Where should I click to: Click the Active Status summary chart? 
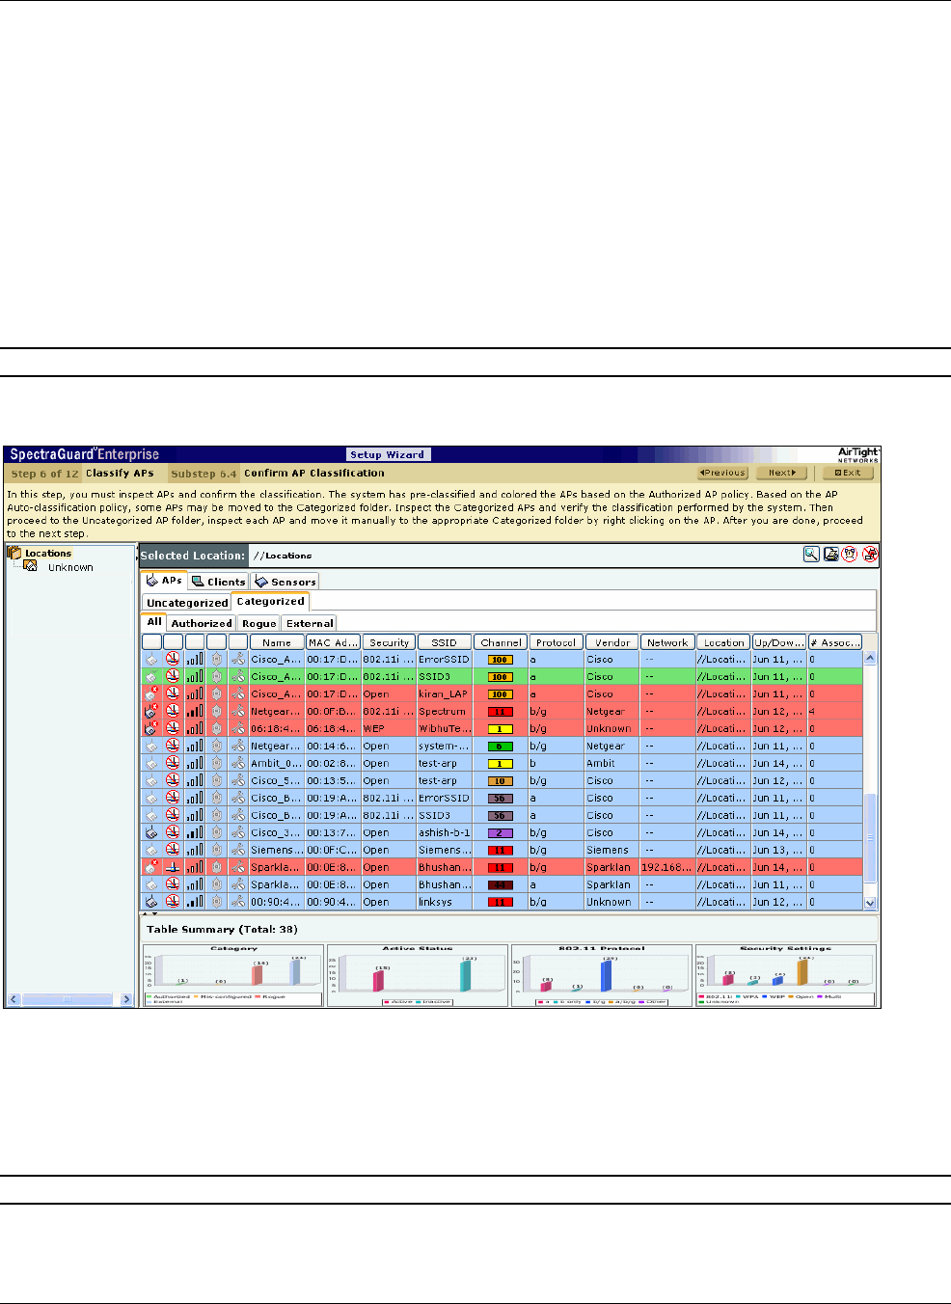pos(417,975)
